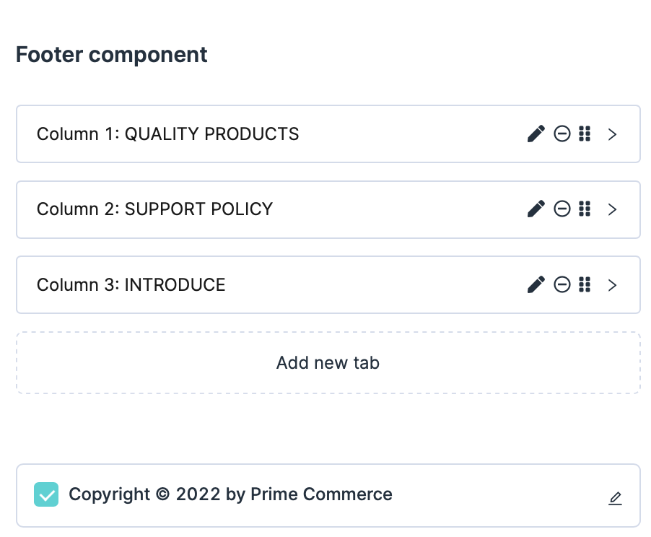Click the Footer component heading

[112, 55]
